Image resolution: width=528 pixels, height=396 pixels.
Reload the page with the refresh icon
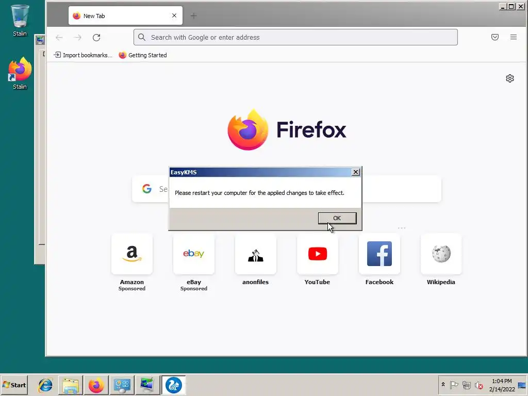96,37
